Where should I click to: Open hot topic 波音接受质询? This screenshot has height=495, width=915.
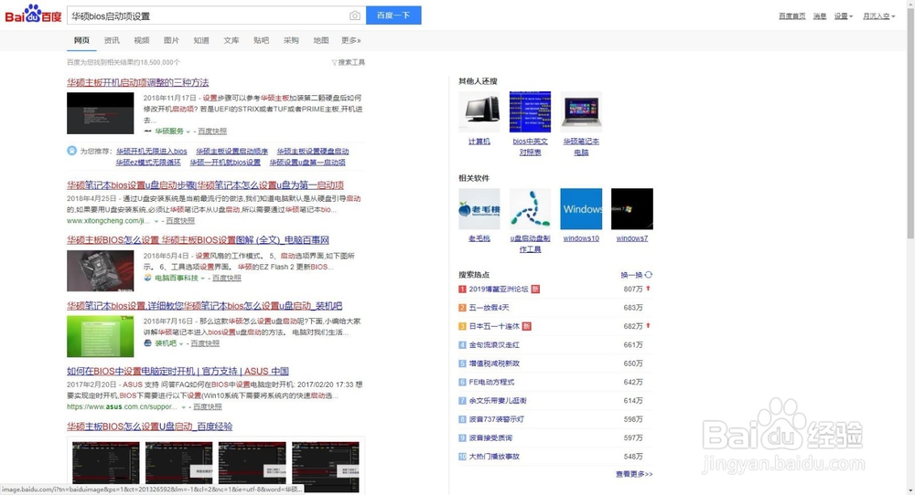[x=490, y=438]
